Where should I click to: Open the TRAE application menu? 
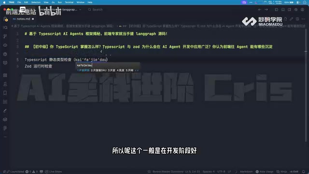pos(12,2)
